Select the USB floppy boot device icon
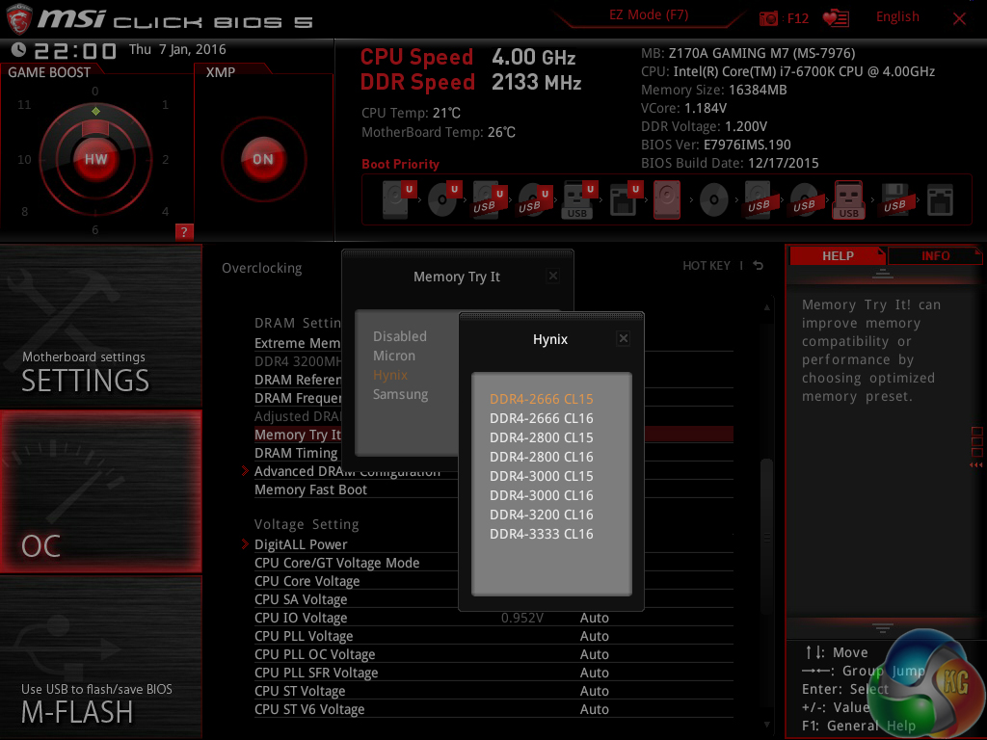This screenshot has width=987, height=740. point(894,199)
